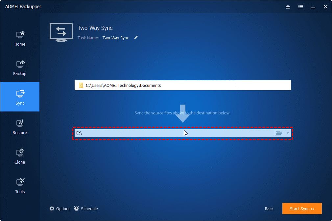Open sync Options via the gear icon

click(52, 209)
